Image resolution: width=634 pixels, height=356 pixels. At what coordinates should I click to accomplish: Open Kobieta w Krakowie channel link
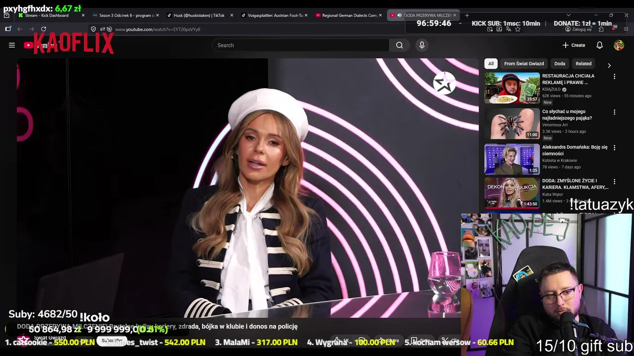point(559,161)
